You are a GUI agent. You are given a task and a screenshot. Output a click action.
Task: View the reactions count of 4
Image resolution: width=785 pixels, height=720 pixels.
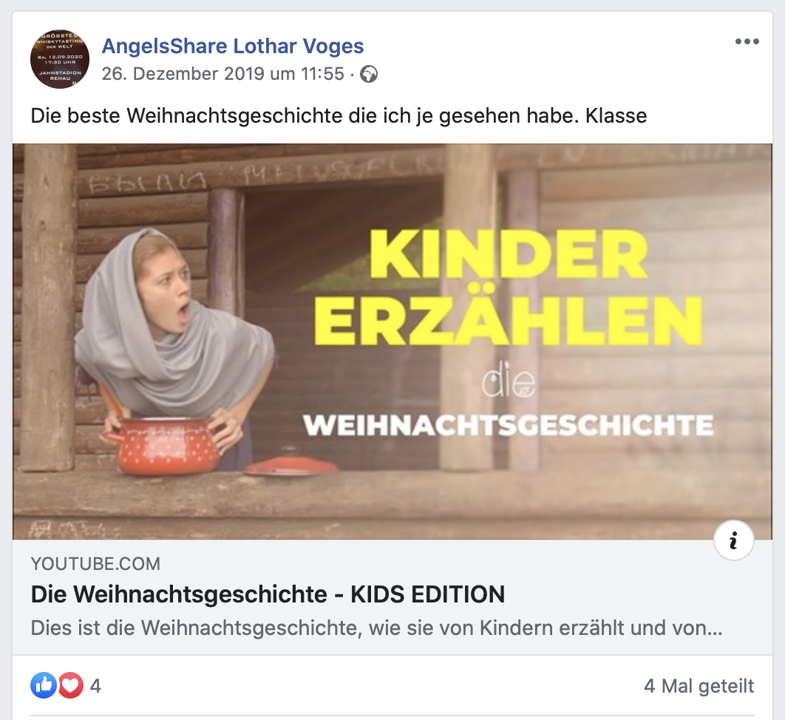pos(95,686)
